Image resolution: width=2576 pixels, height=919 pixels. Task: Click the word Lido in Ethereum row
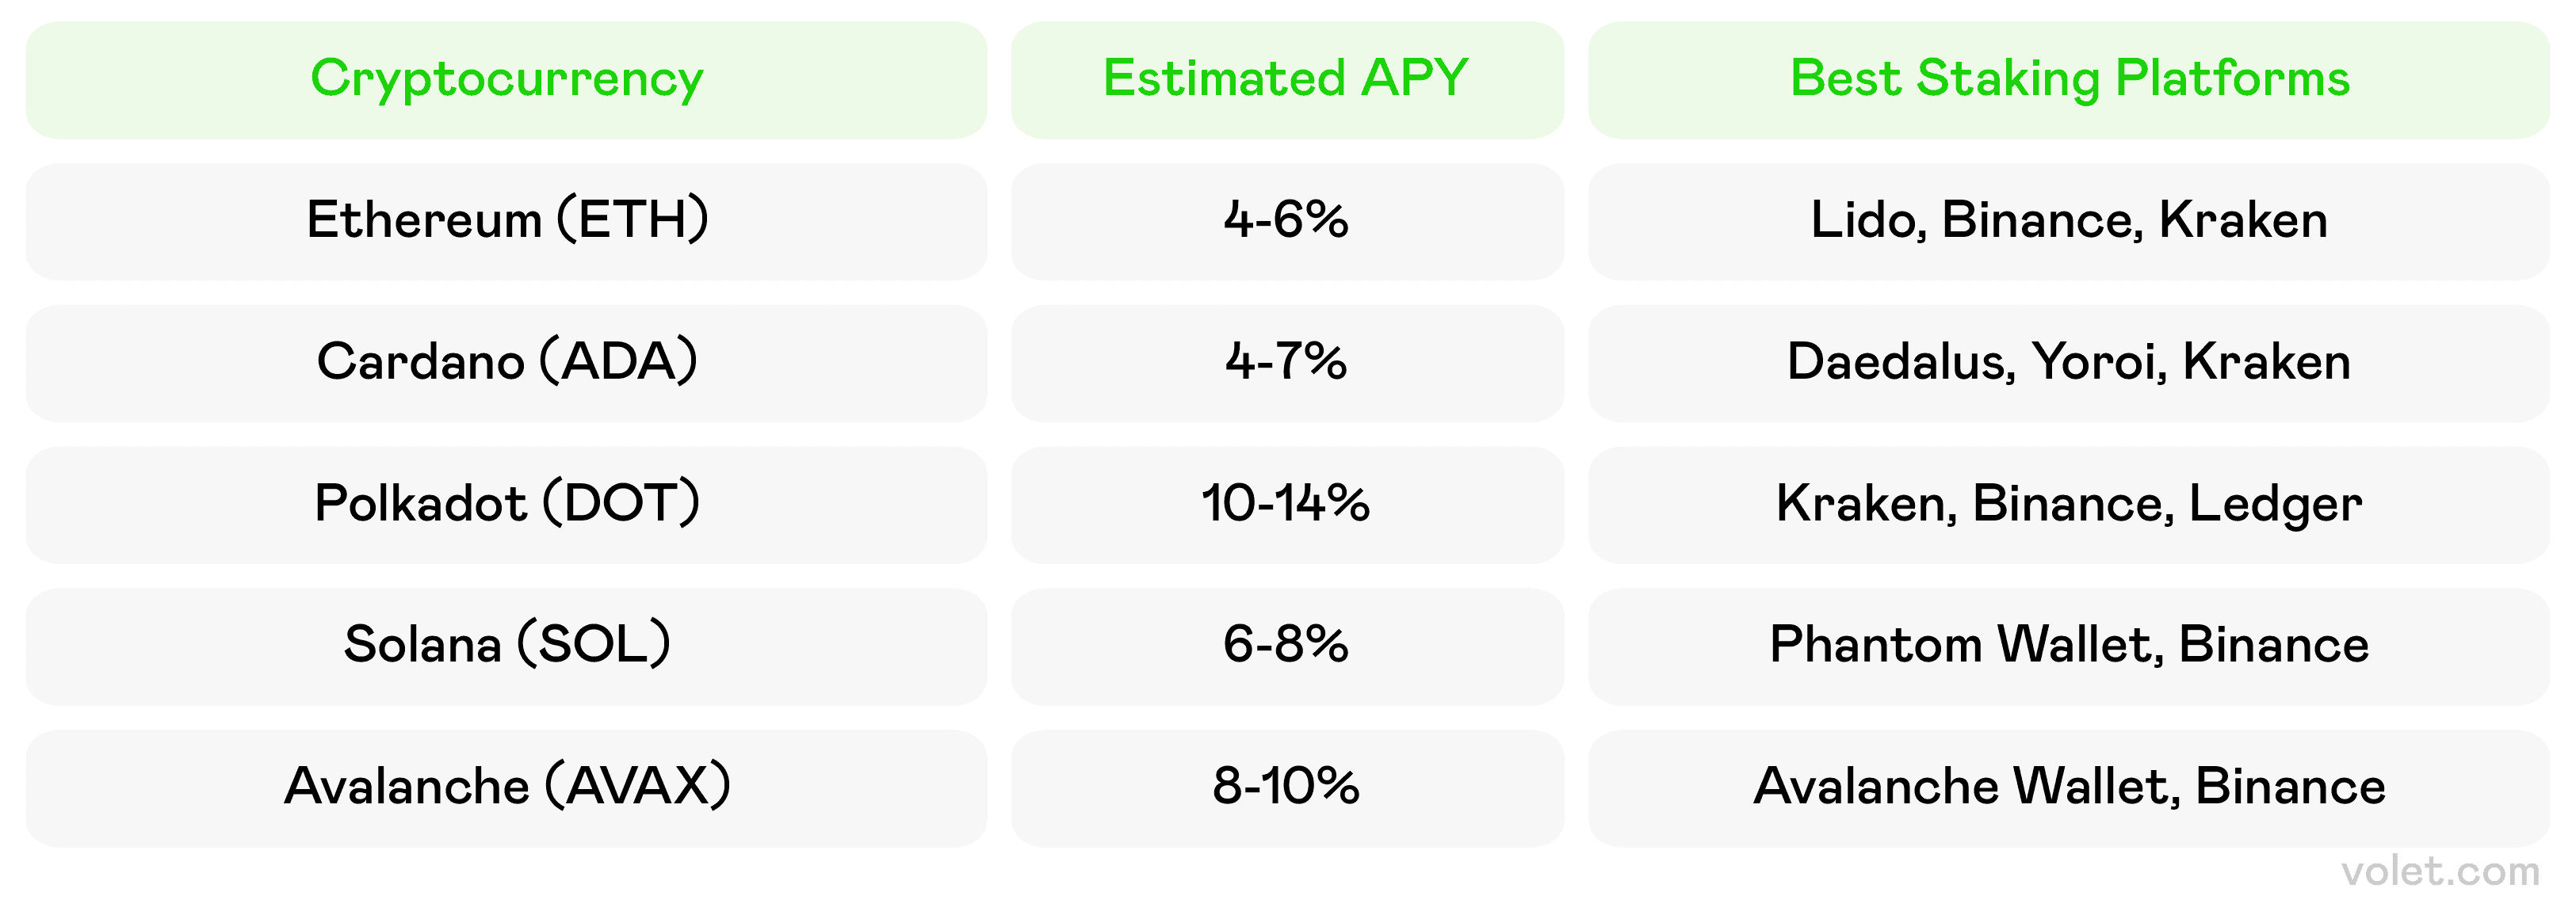pos(1866,221)
